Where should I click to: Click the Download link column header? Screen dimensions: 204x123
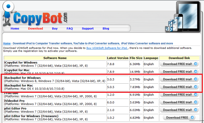(179, 58)
